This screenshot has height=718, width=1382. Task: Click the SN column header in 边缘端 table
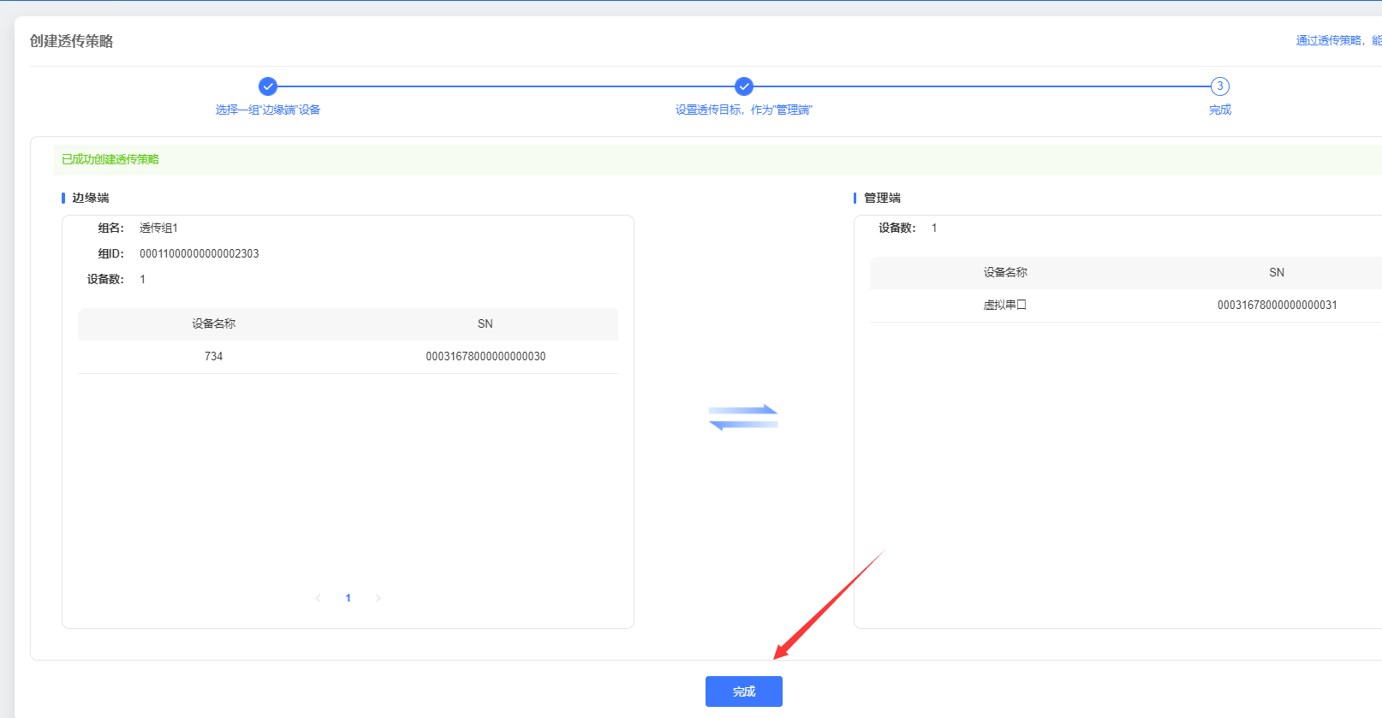485,323
